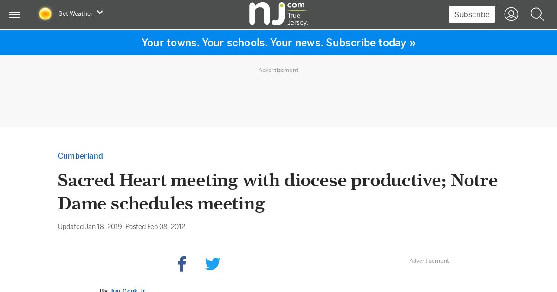Go to the NJ.com logo homepage
Viewport: 557px width, 292px height.
[278, 14]
